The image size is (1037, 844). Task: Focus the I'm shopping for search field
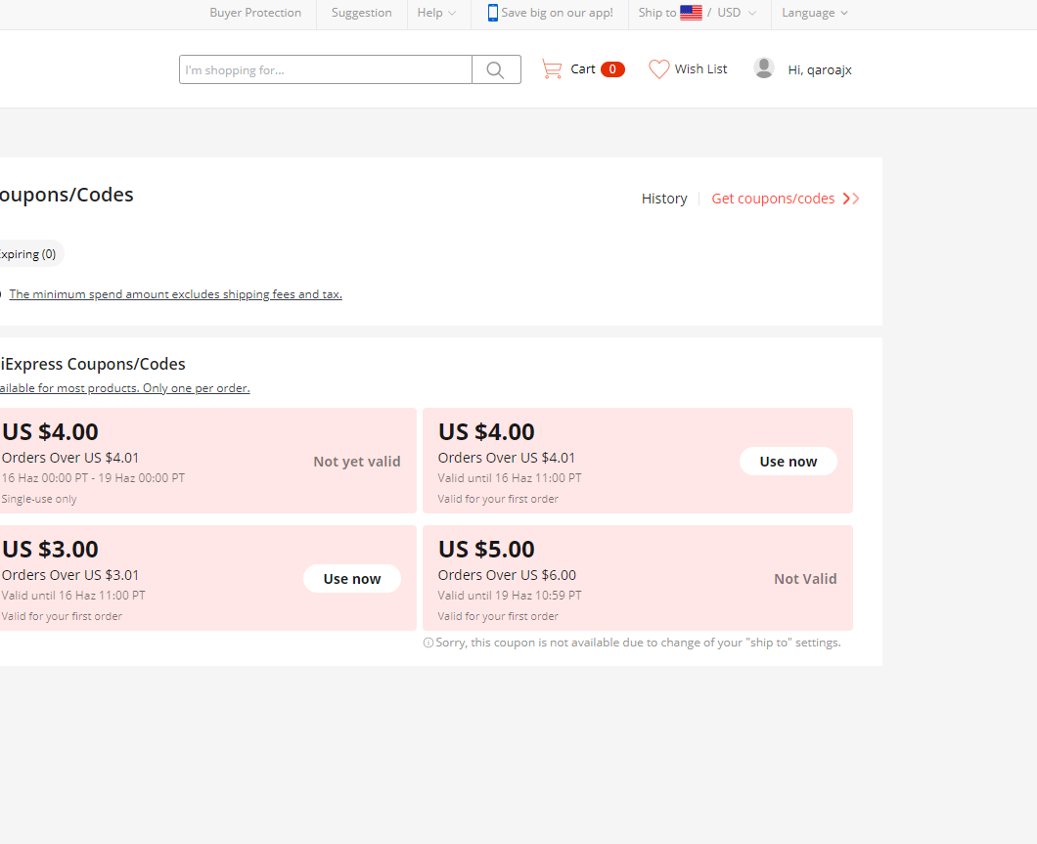pos(326,69)
